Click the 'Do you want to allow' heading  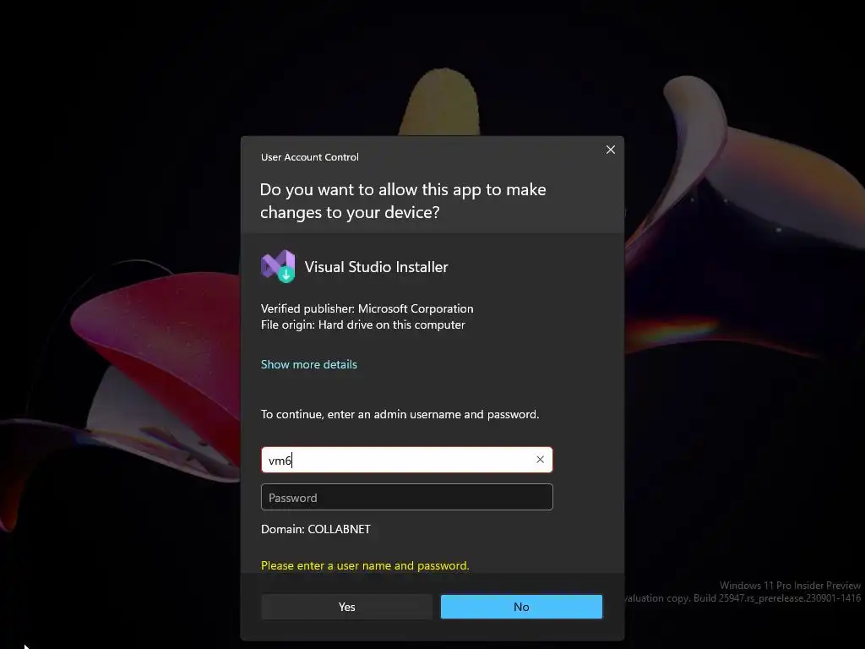(x=403, y=201)
